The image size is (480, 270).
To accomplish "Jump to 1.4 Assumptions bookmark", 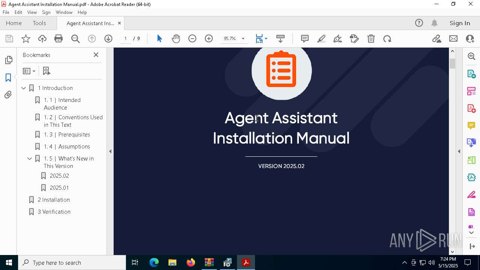I will [67, 147].
